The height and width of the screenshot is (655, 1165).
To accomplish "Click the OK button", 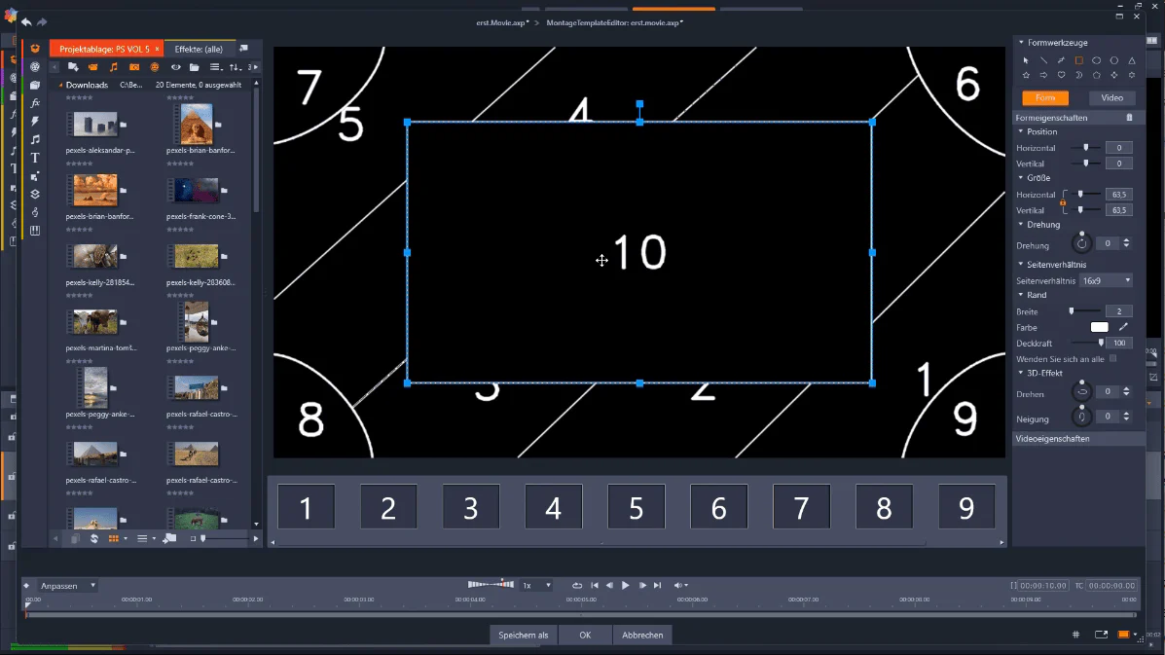I will click(585, 635).
